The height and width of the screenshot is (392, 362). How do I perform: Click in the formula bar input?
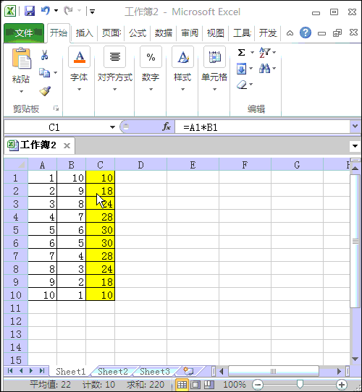tap(263, 127)
